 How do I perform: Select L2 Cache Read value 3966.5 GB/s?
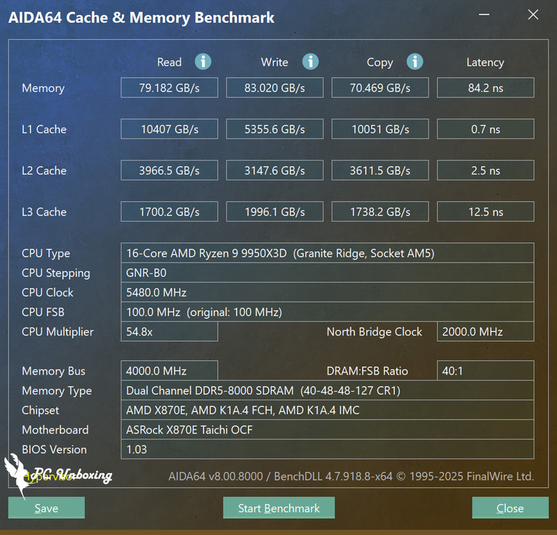[x=169, y=170]
